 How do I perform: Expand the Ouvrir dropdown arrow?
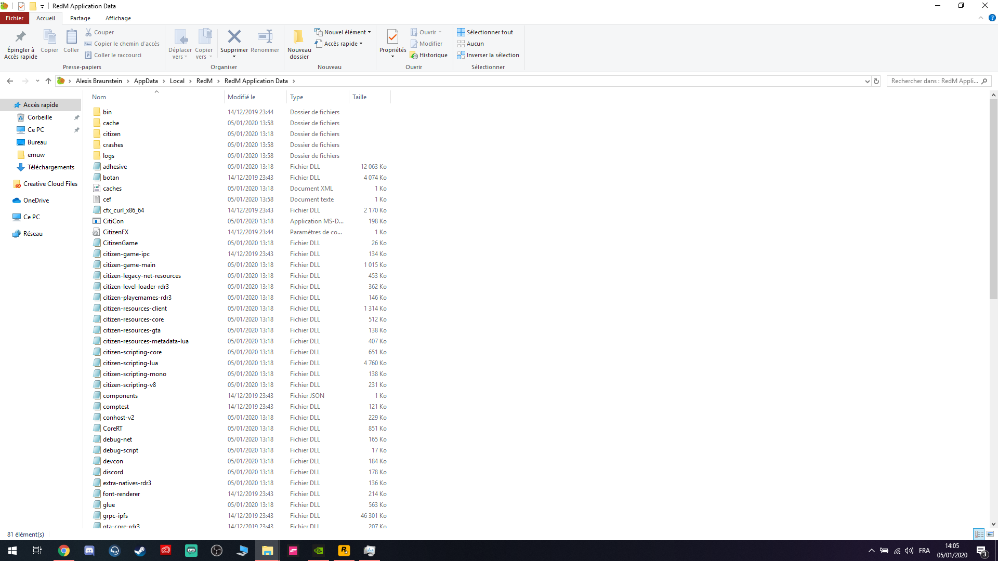click(440, 32)
